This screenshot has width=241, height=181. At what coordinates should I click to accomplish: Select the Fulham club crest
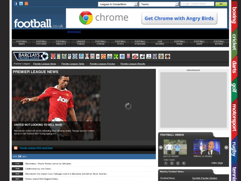87,56
